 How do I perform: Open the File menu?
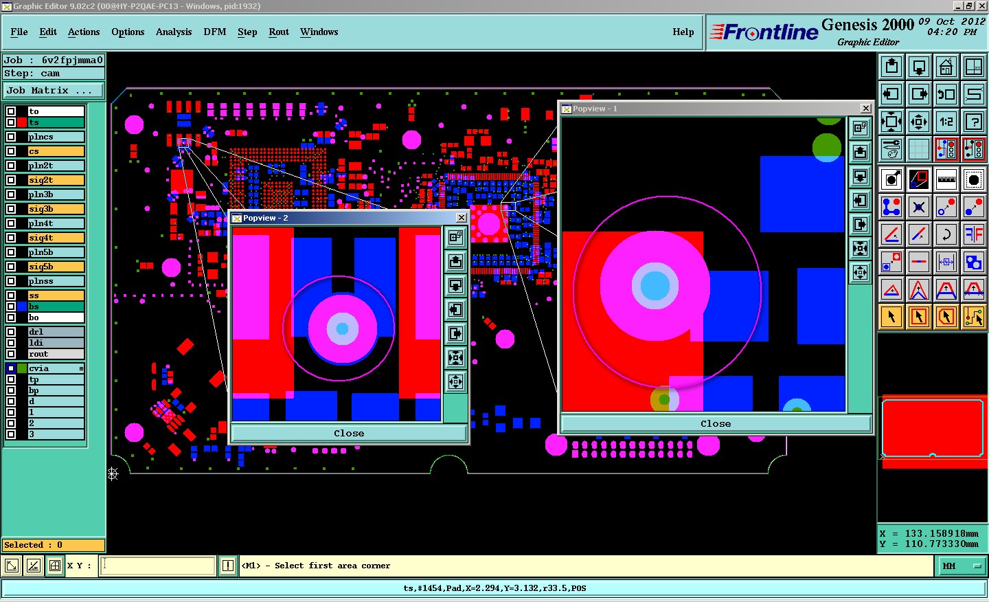tap(19, 32)
